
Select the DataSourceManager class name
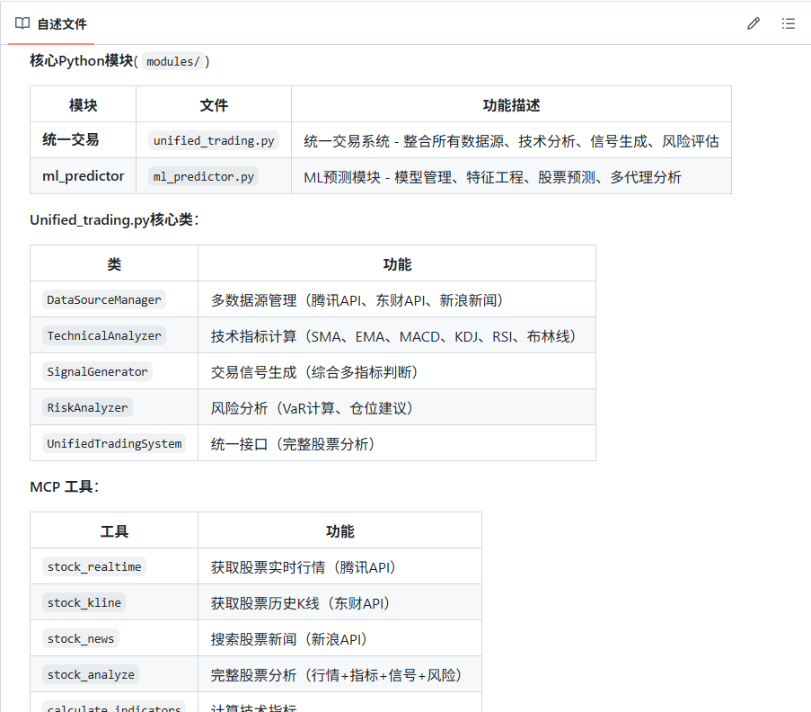point(104,300)
